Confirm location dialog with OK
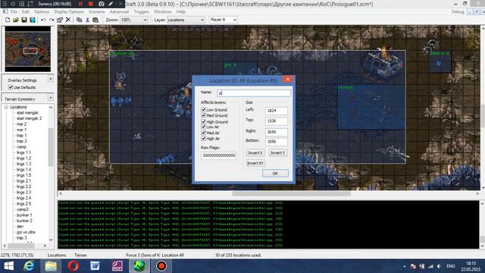Screen dimensions: 485x273 275,174
